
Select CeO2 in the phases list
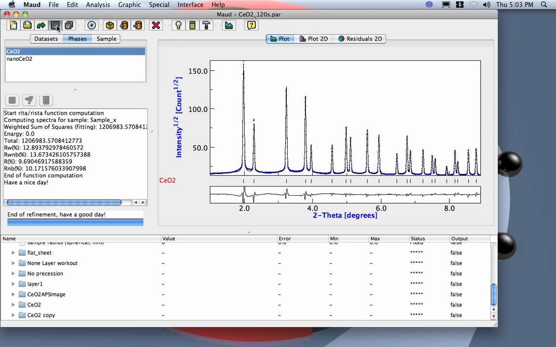click(x=75, y=52)
